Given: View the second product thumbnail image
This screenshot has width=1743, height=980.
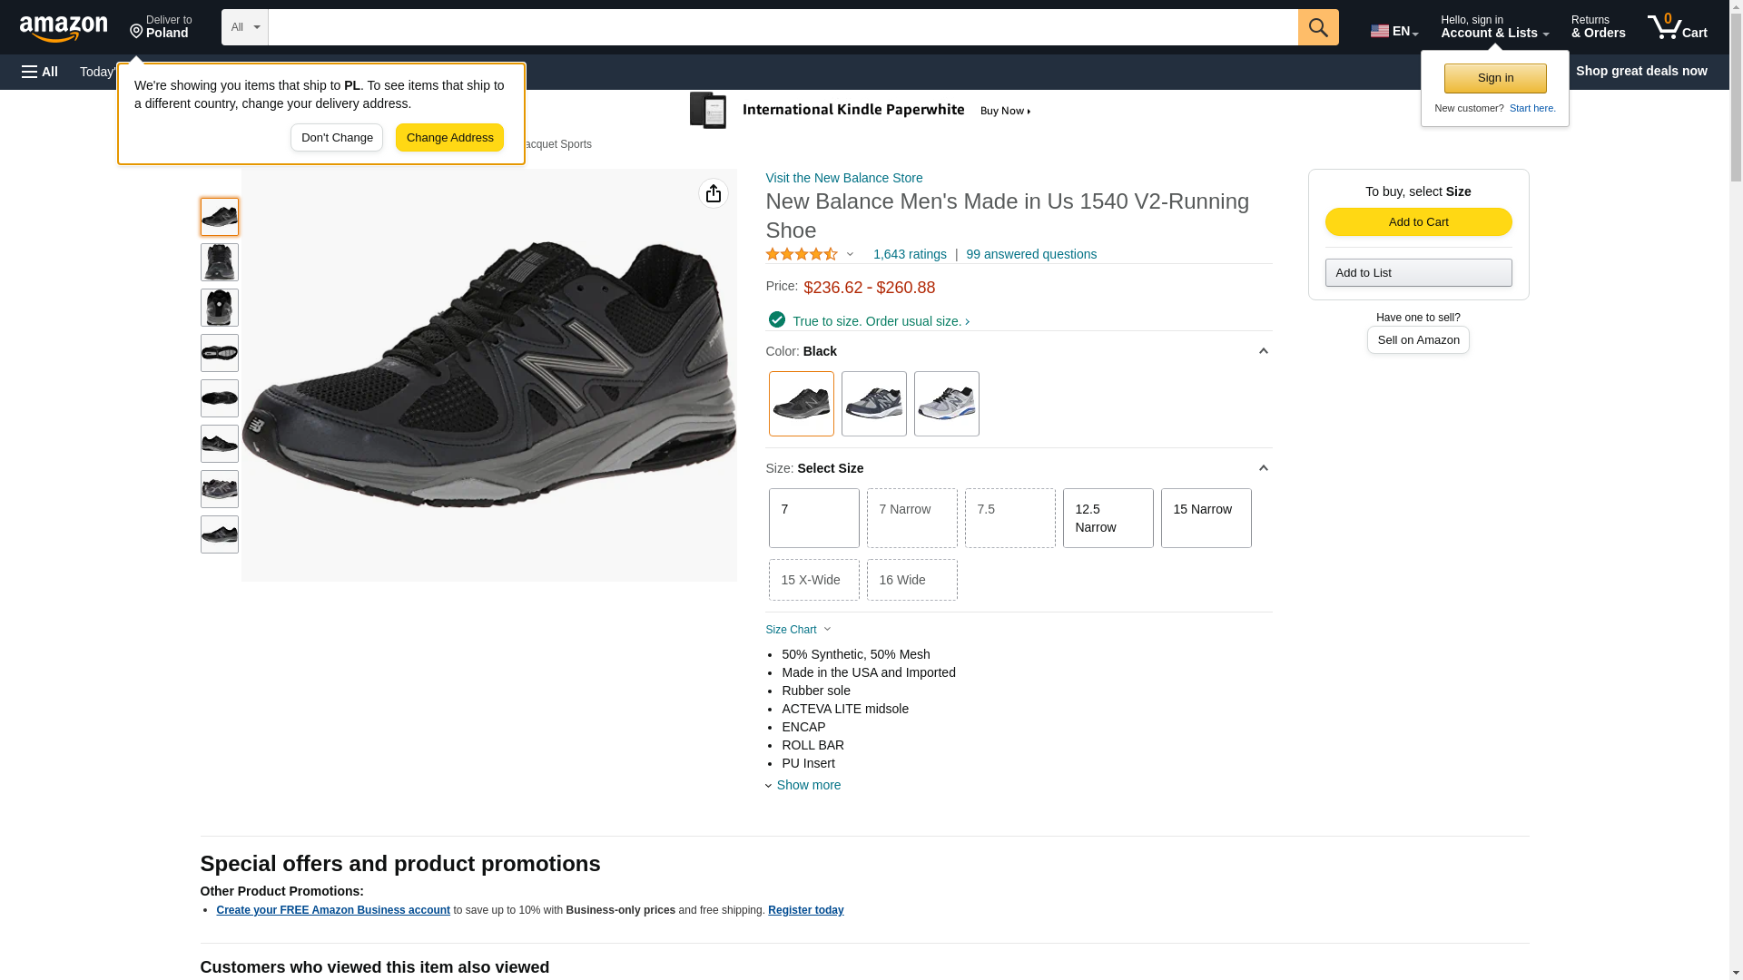Looking at the screenshot, I should (220, 262).
